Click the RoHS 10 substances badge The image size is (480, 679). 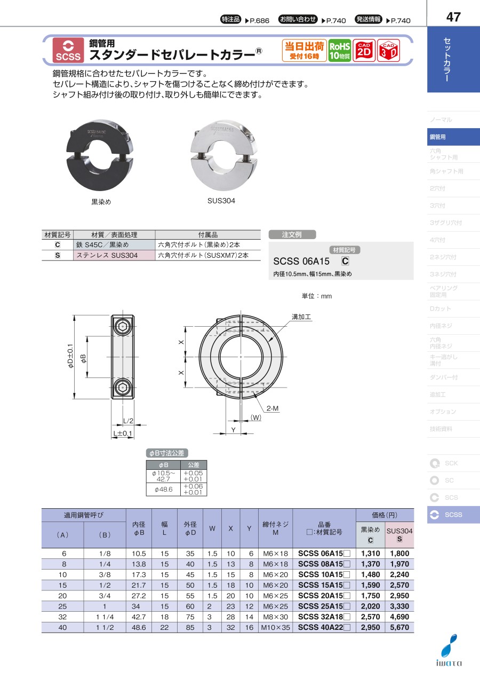point(339,50)
